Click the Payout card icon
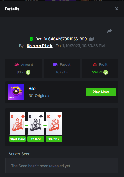Image resolution: width=124 pixels, height=177 pixels. (x=55, y=64)
